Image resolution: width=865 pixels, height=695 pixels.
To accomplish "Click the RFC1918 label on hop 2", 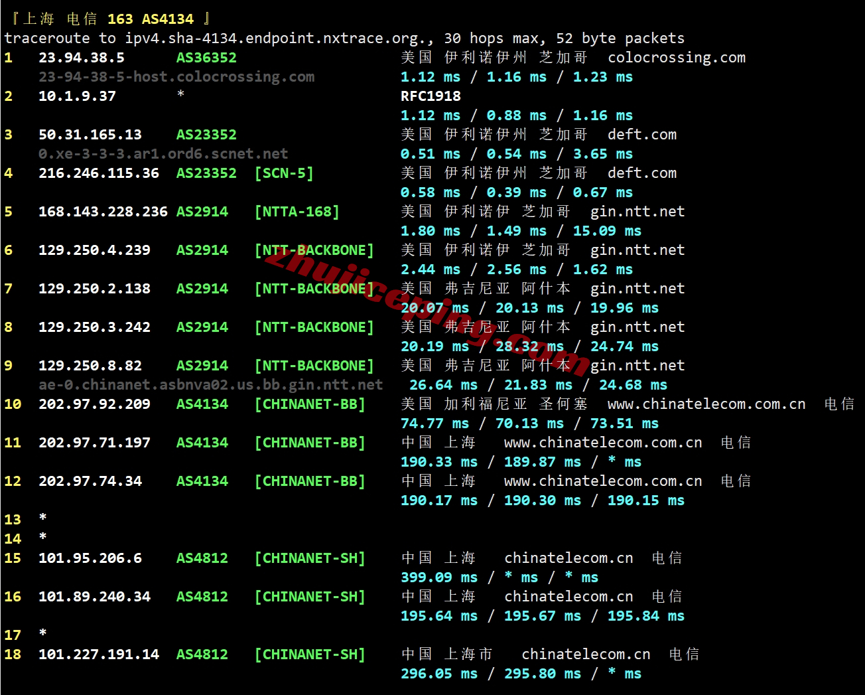I will tap(431, 96).
